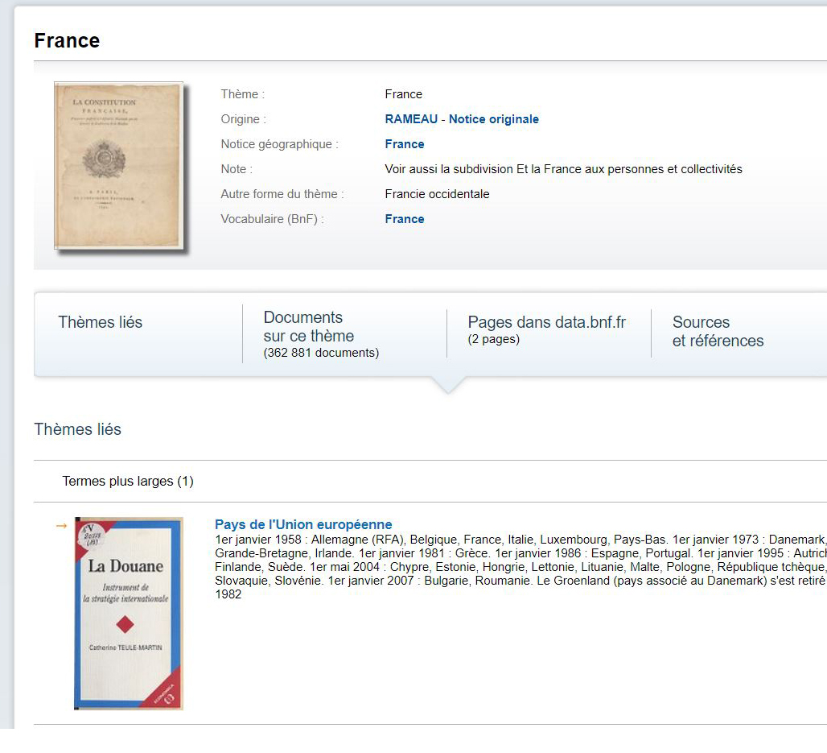The image size is (827, 753).
Task: Click the Thèmes liés section heading
Action: tap(78, 429)
